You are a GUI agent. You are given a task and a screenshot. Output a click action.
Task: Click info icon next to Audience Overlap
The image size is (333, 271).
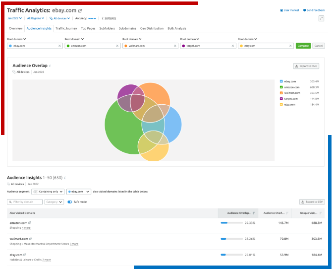click(x=50, y=66)
